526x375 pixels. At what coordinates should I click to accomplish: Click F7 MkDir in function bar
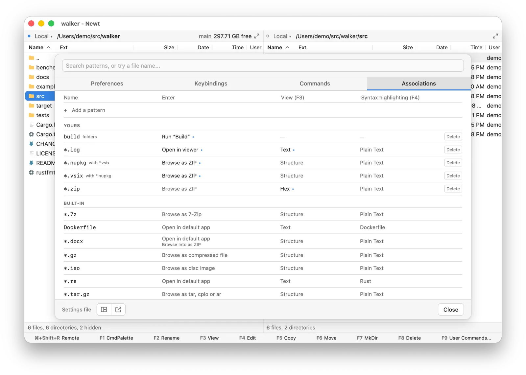click(x=367, y=338)
